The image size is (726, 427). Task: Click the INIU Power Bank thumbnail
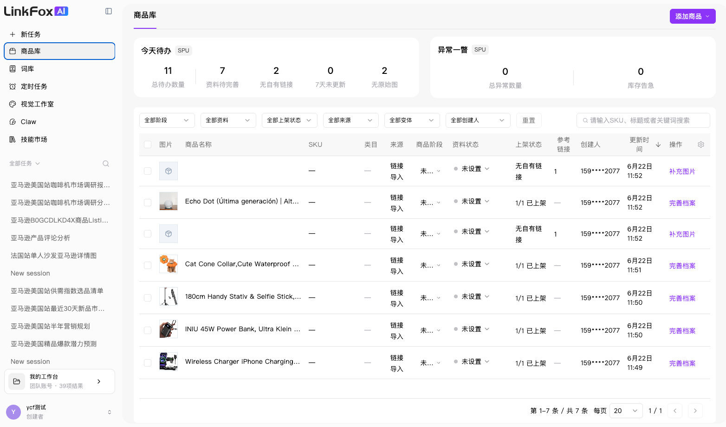coord(169,329)
